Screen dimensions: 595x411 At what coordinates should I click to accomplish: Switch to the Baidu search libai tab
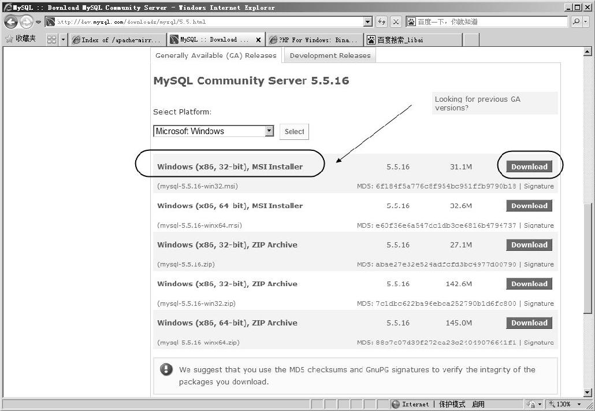(x=413, y=39)
